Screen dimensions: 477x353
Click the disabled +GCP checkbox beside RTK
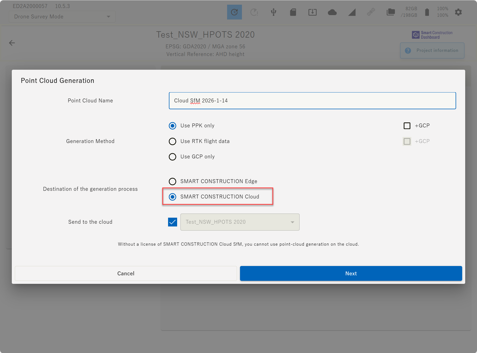[x=407, y=141]
